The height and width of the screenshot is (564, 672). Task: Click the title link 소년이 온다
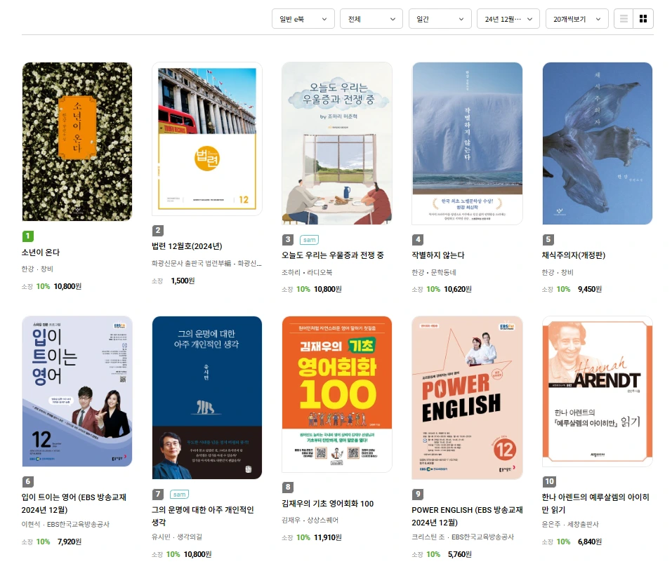click(41, 253)
